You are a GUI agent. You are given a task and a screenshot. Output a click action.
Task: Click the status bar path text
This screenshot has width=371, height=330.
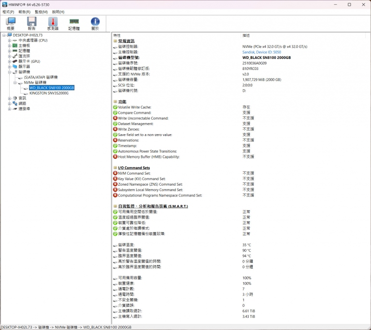click(x=66, y=327)
